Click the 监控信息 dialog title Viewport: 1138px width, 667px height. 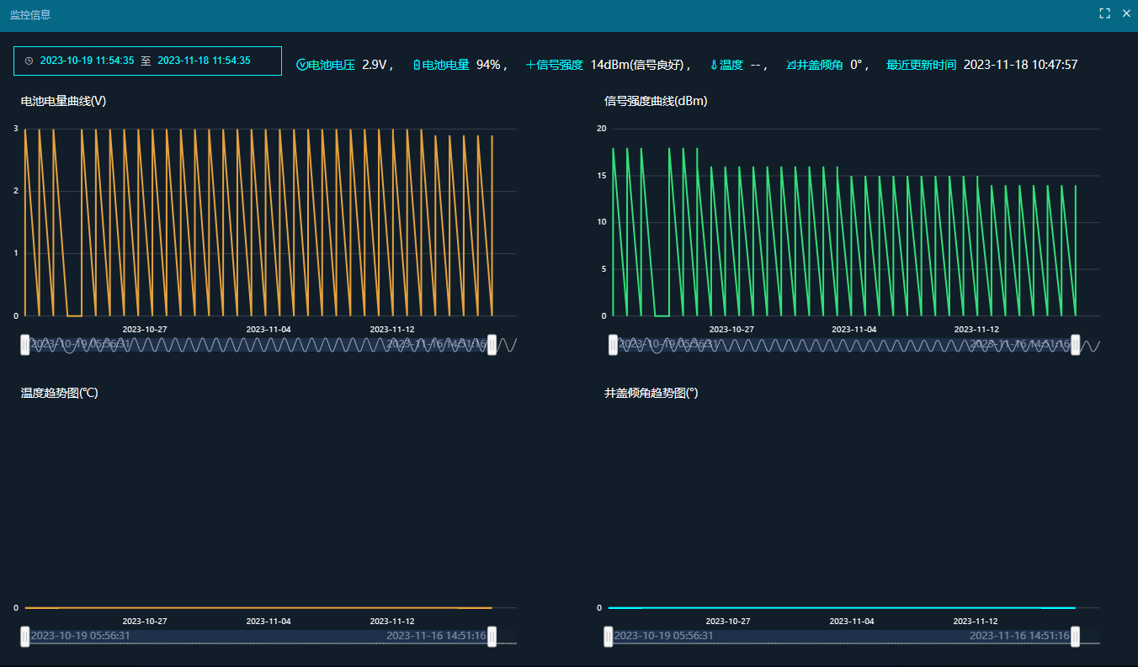pyautogui.click(x=29, y=14)
